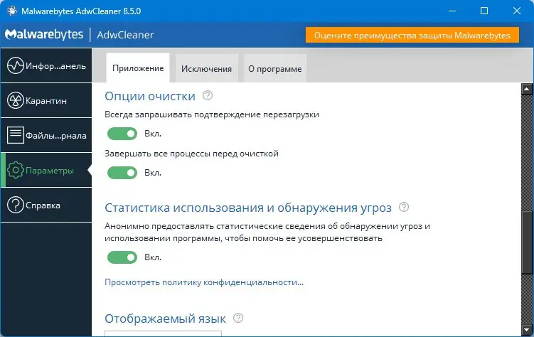Turn off anonymous usage statistics switch
Screen dimensions: 534x337
[122, 257]
